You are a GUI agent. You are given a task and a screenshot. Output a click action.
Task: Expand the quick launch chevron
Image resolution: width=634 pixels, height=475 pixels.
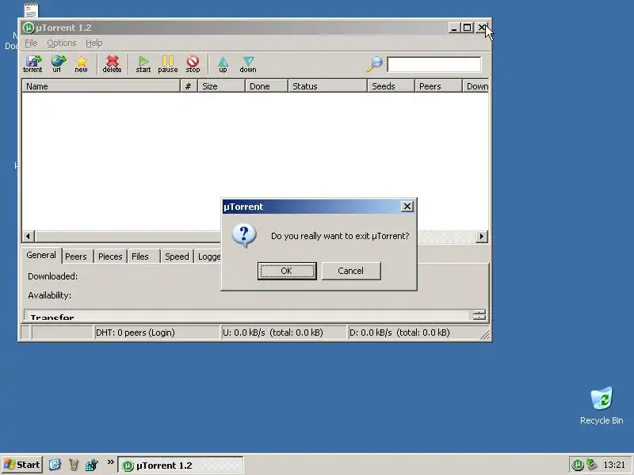110,462
